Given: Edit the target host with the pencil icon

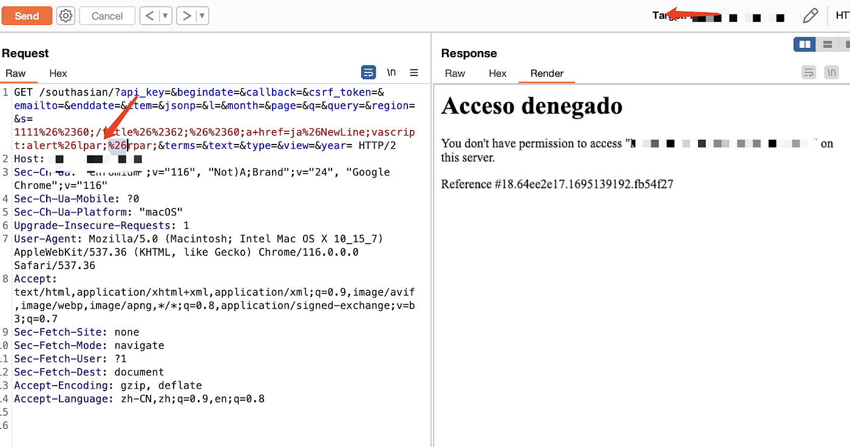Looking at the screenshot, I should click(811, 16).
